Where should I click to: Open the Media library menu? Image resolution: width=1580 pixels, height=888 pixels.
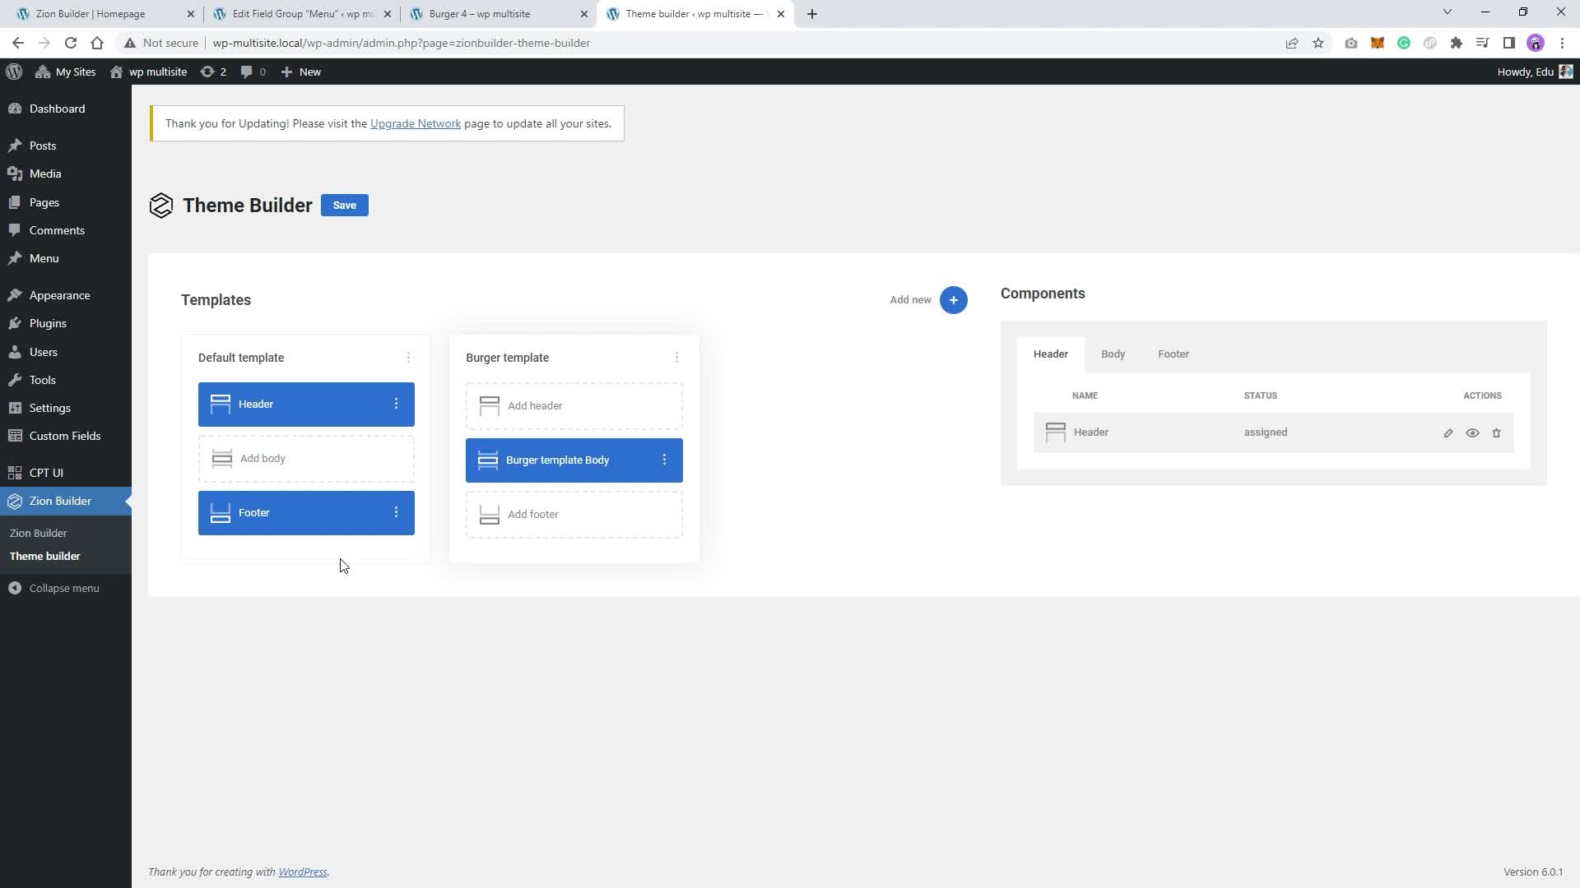66,173
